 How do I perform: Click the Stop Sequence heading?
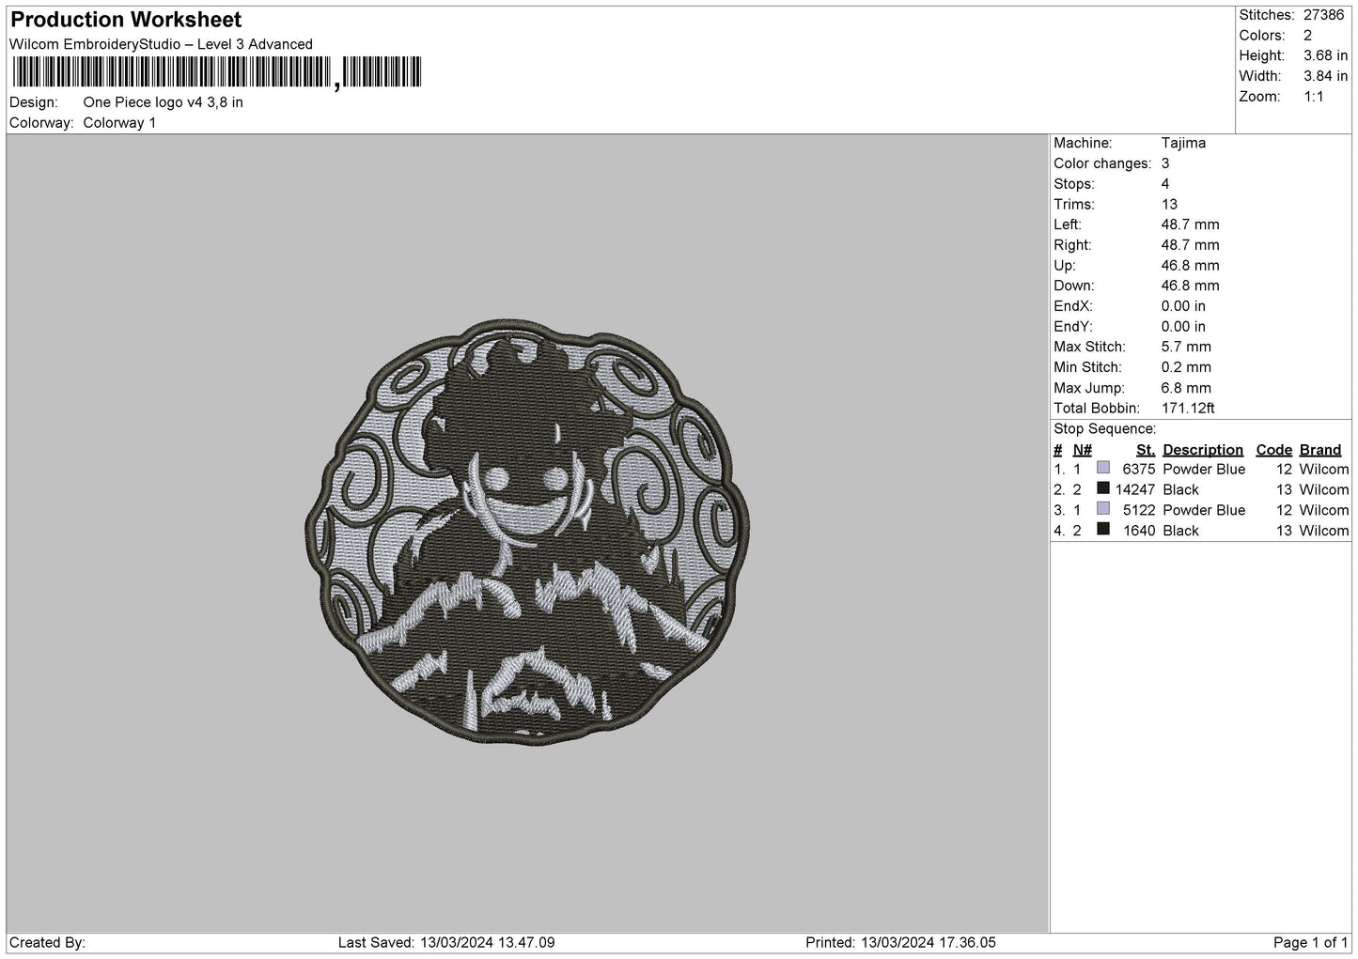point(1104,429)
